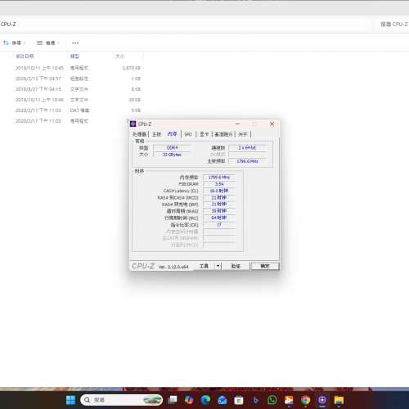Click the DDR4 memory type value
409x409 pixels.
tap(172, 147)
